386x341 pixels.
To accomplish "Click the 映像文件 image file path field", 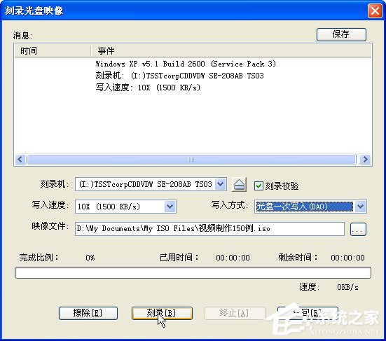I will [x=209, y=229].
